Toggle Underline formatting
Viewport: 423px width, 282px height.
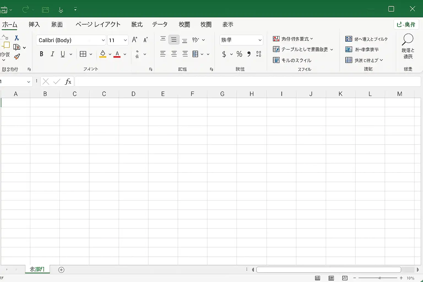pyautogui.click(x=63, y=54)
